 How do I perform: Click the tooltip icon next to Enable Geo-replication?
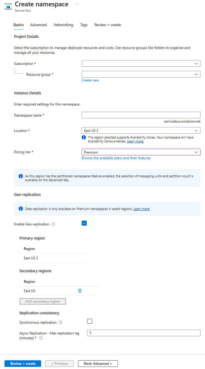(53, 224)
